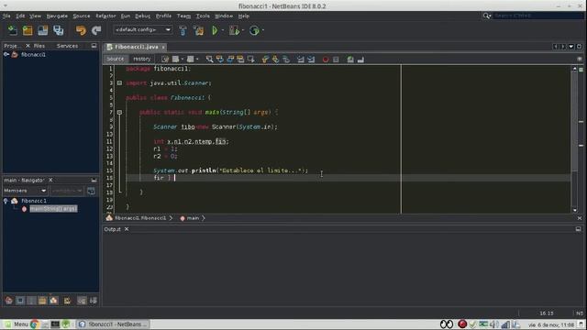Collapse the main method code fold

(x=119, y=112)
